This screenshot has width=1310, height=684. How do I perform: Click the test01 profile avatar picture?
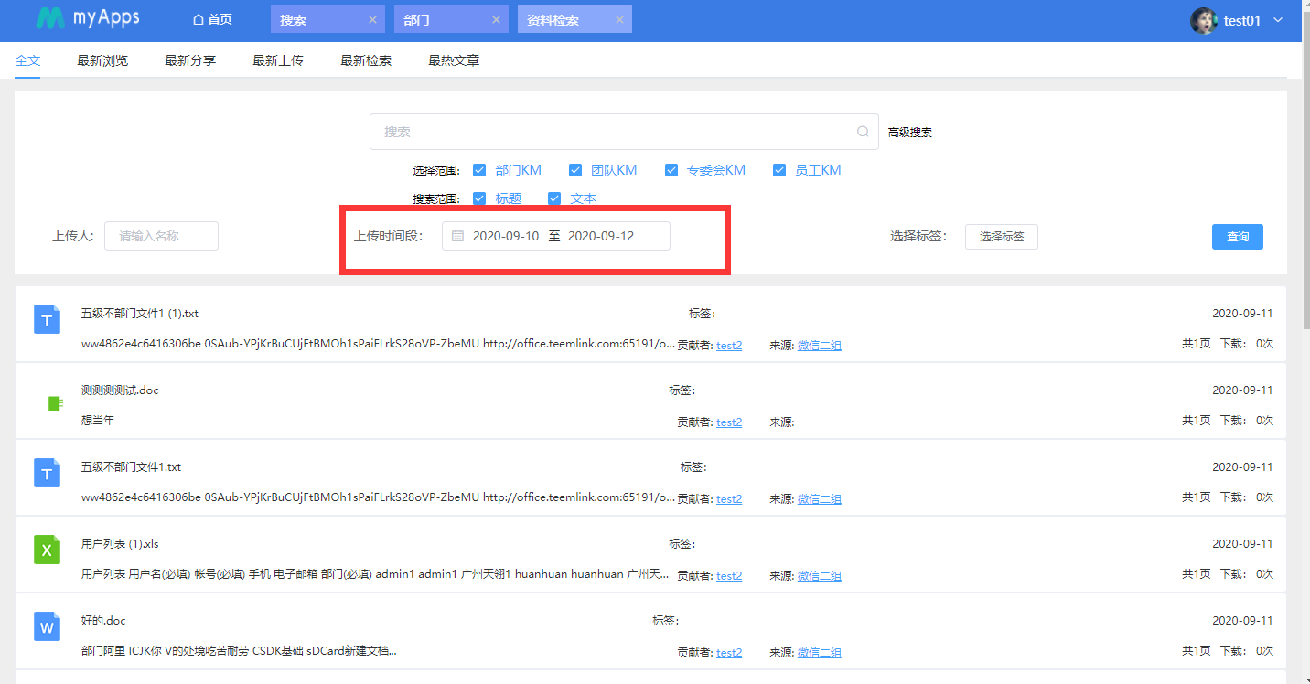pos(1203,20)
